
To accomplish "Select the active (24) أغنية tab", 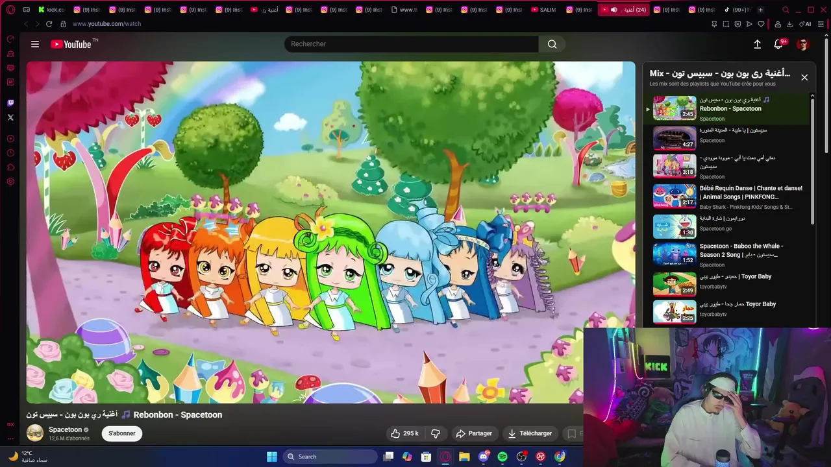I will coord(624,10).
